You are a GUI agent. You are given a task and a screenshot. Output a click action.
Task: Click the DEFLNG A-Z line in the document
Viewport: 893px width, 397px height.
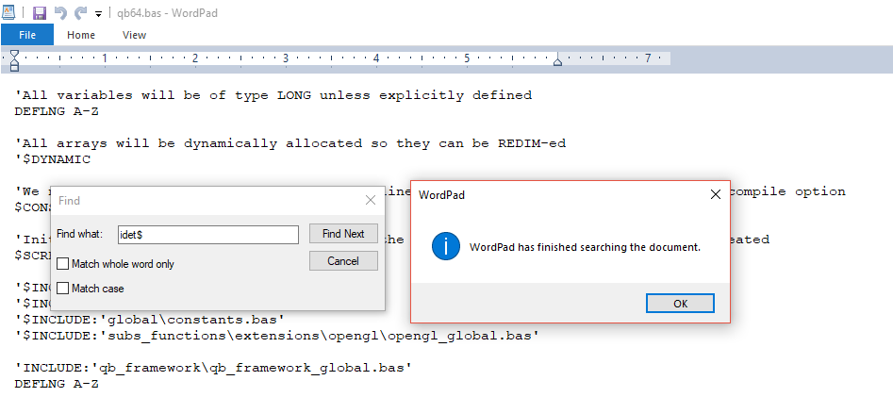(57, 111)
